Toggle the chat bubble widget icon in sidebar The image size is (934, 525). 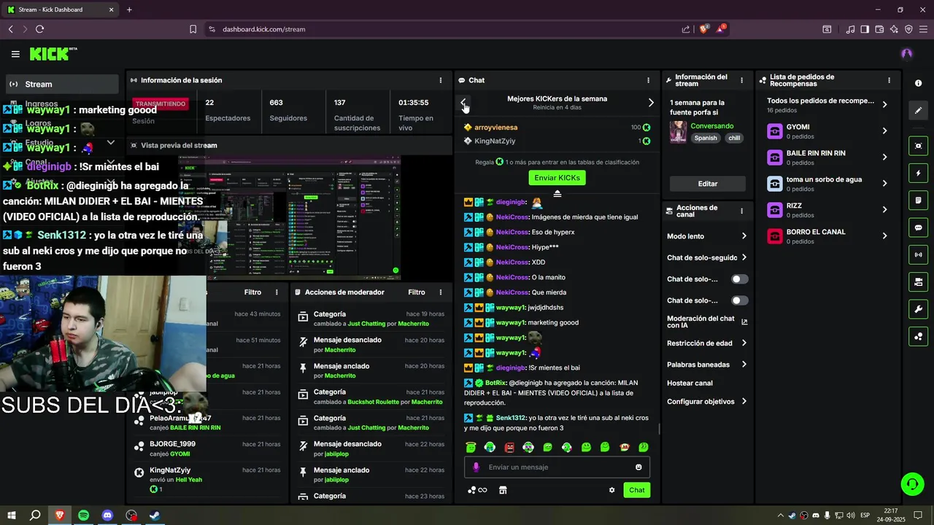(x=918, y=227)
